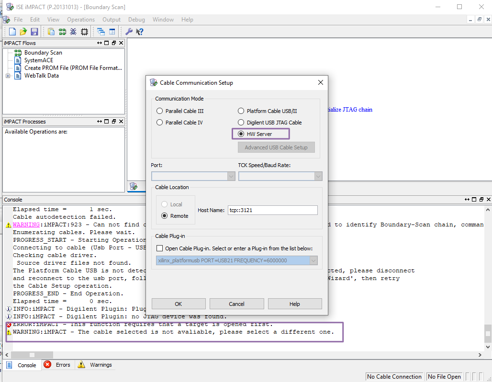492x382 pixels.
Task: Open preferences with the wrench icon
Action: (x=129, y=32)
